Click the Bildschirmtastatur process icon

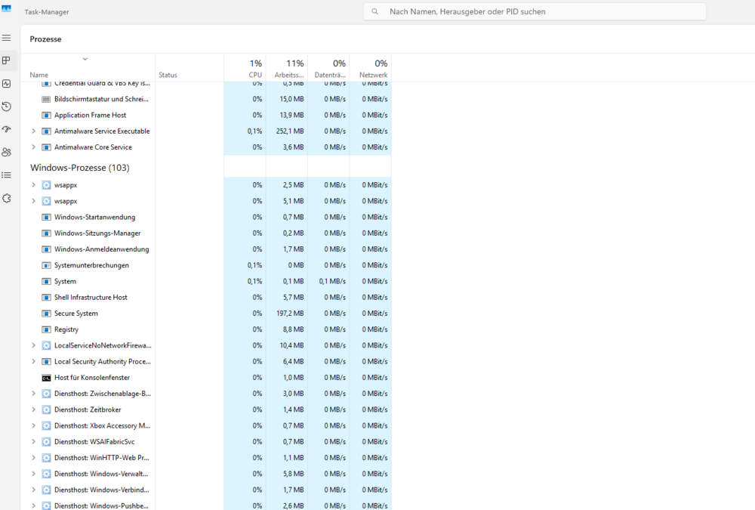(46, 99)
